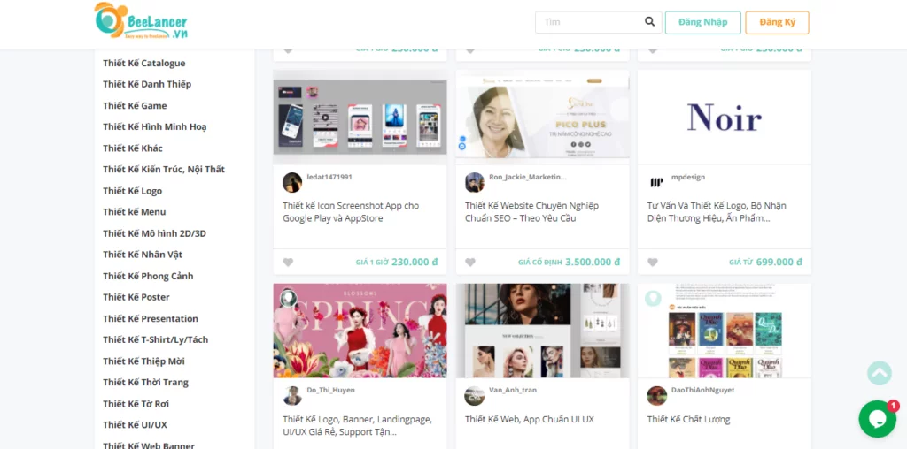Open Thiết Kế Logo, Banner, Landingpage title
The image size is (907, 449).
coord(357,425)
